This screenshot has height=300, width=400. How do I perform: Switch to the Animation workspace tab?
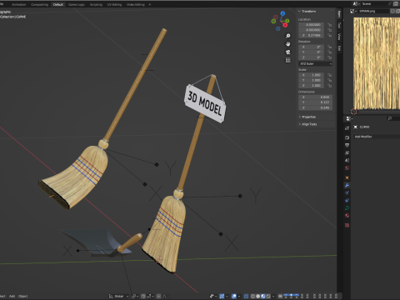(x=19, y=4)
